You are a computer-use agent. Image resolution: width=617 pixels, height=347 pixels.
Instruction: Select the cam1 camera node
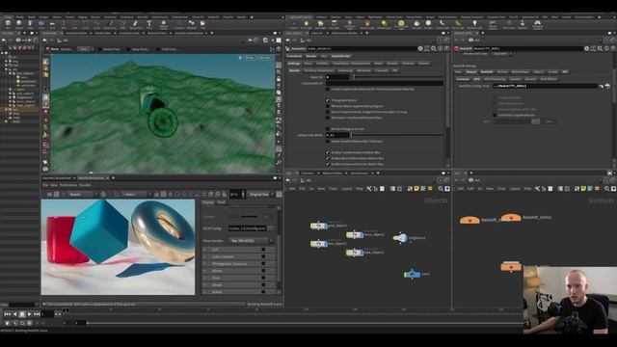point(412,274)
